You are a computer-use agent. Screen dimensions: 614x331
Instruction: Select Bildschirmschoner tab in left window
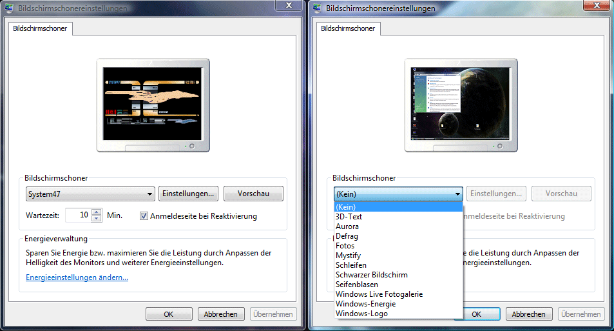41,28
